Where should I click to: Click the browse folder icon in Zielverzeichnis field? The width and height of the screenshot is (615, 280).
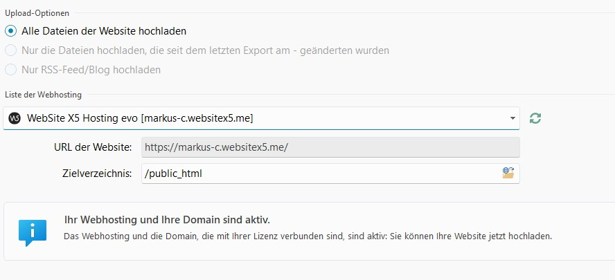pos(509,174)
